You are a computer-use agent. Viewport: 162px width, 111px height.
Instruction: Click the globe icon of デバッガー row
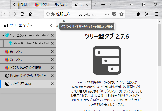tap(7, 76)
